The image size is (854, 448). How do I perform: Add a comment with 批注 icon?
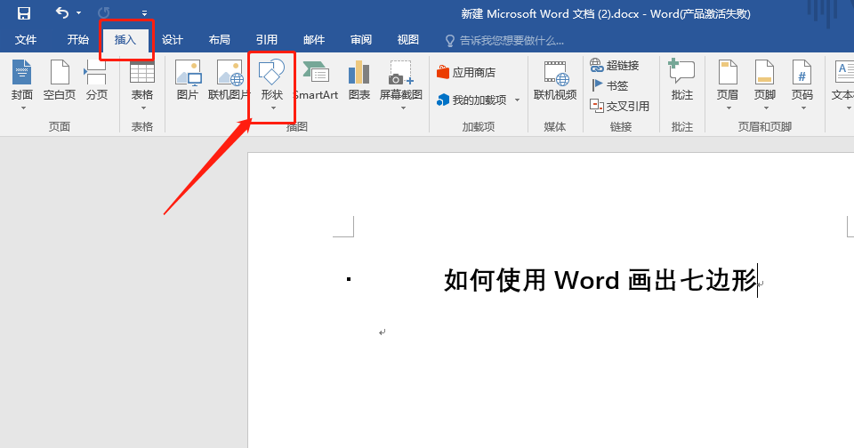682,81
